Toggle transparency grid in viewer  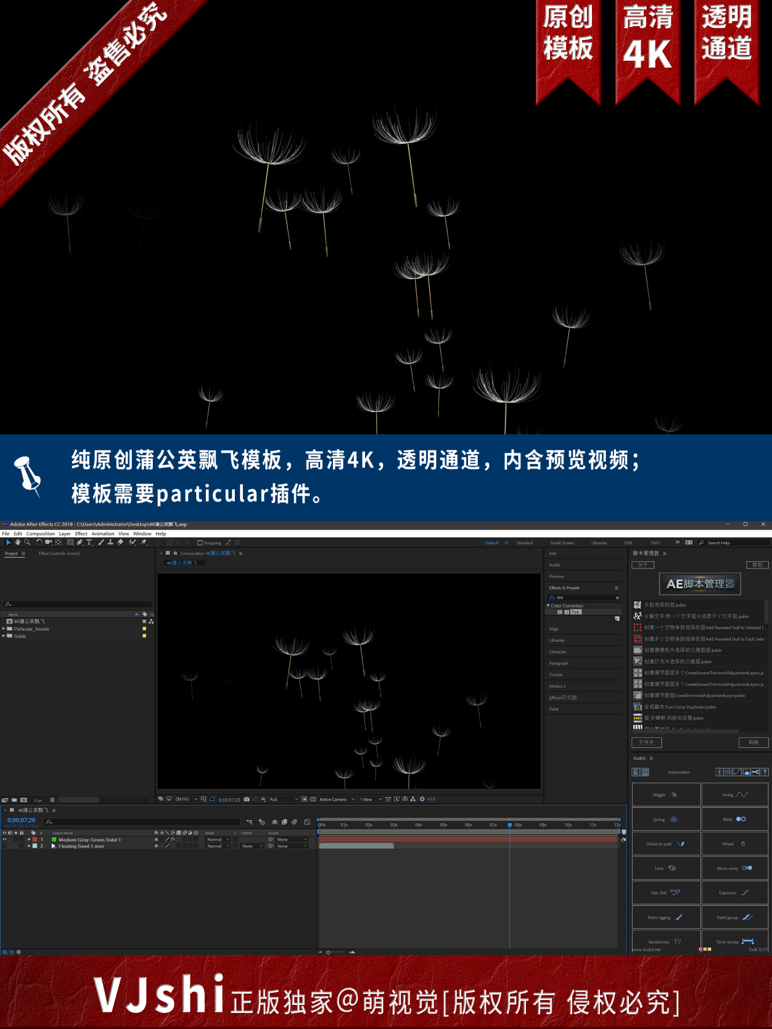pos(313,799)
